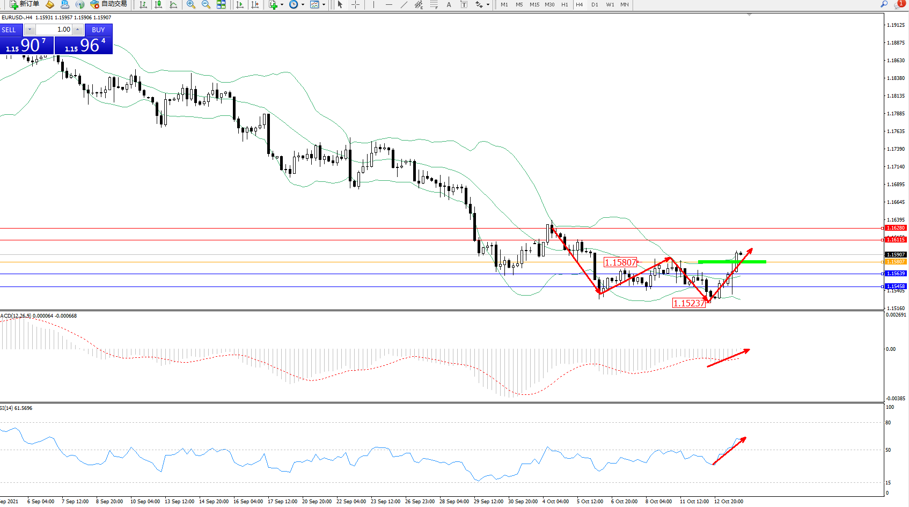Switch to the M15 timeframe
Screen dimensions: 909x507
[534, 4]
